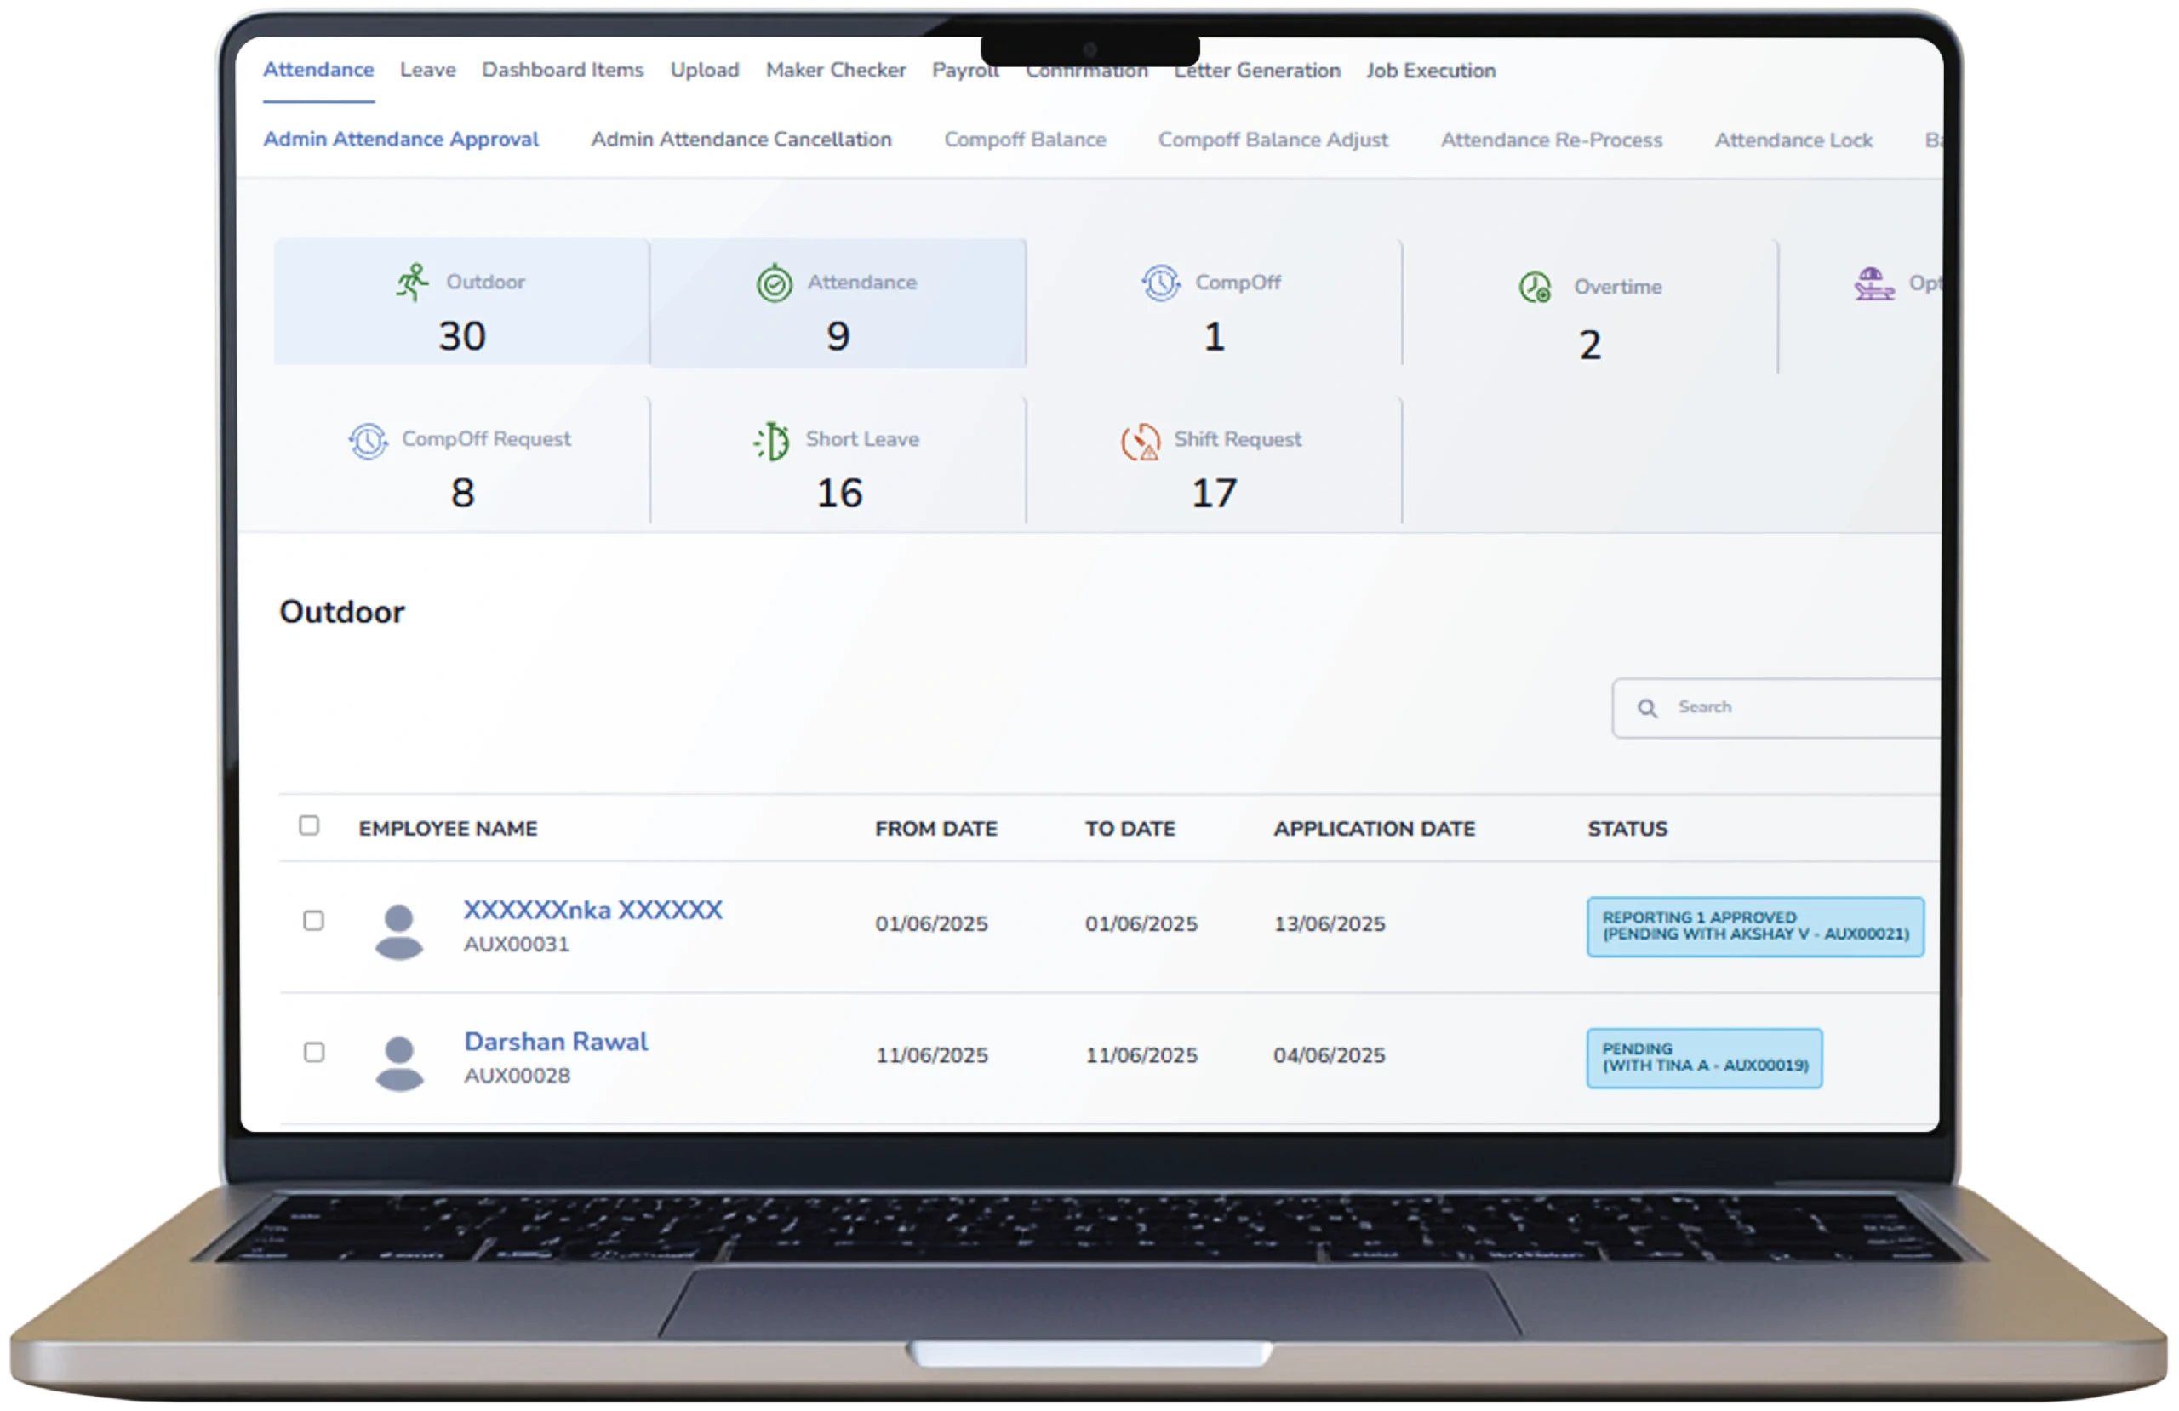Check the AUX00031 employee row checkbox
The image size is (2179, 1411).
313,920
